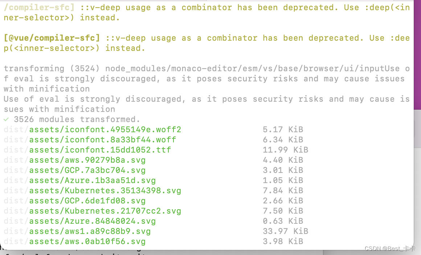The width and height of the screenshot is (421, 255).
Task: Select the iconfont.8a33bf44.woff asset path
Action: (102, 139)
